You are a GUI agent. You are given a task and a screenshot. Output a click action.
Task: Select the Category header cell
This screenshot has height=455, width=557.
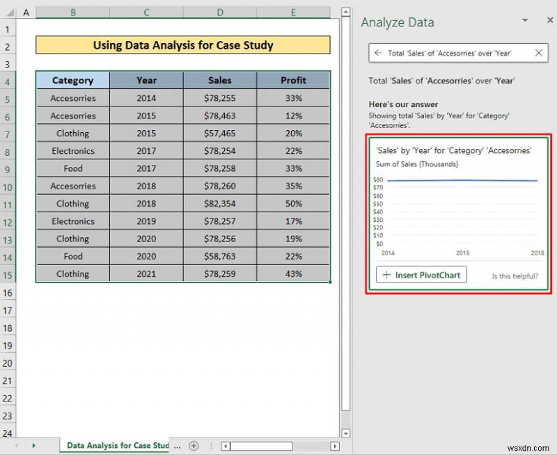click(72, 80)
